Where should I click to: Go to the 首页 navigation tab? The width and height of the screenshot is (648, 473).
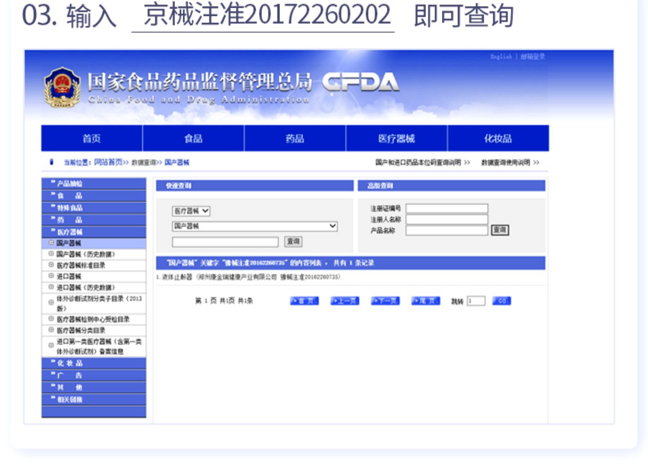tap(92, 139)
